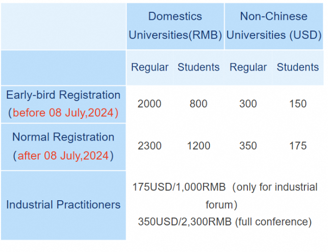Click the Students column under Domestics Universities

tap(199, 68)
